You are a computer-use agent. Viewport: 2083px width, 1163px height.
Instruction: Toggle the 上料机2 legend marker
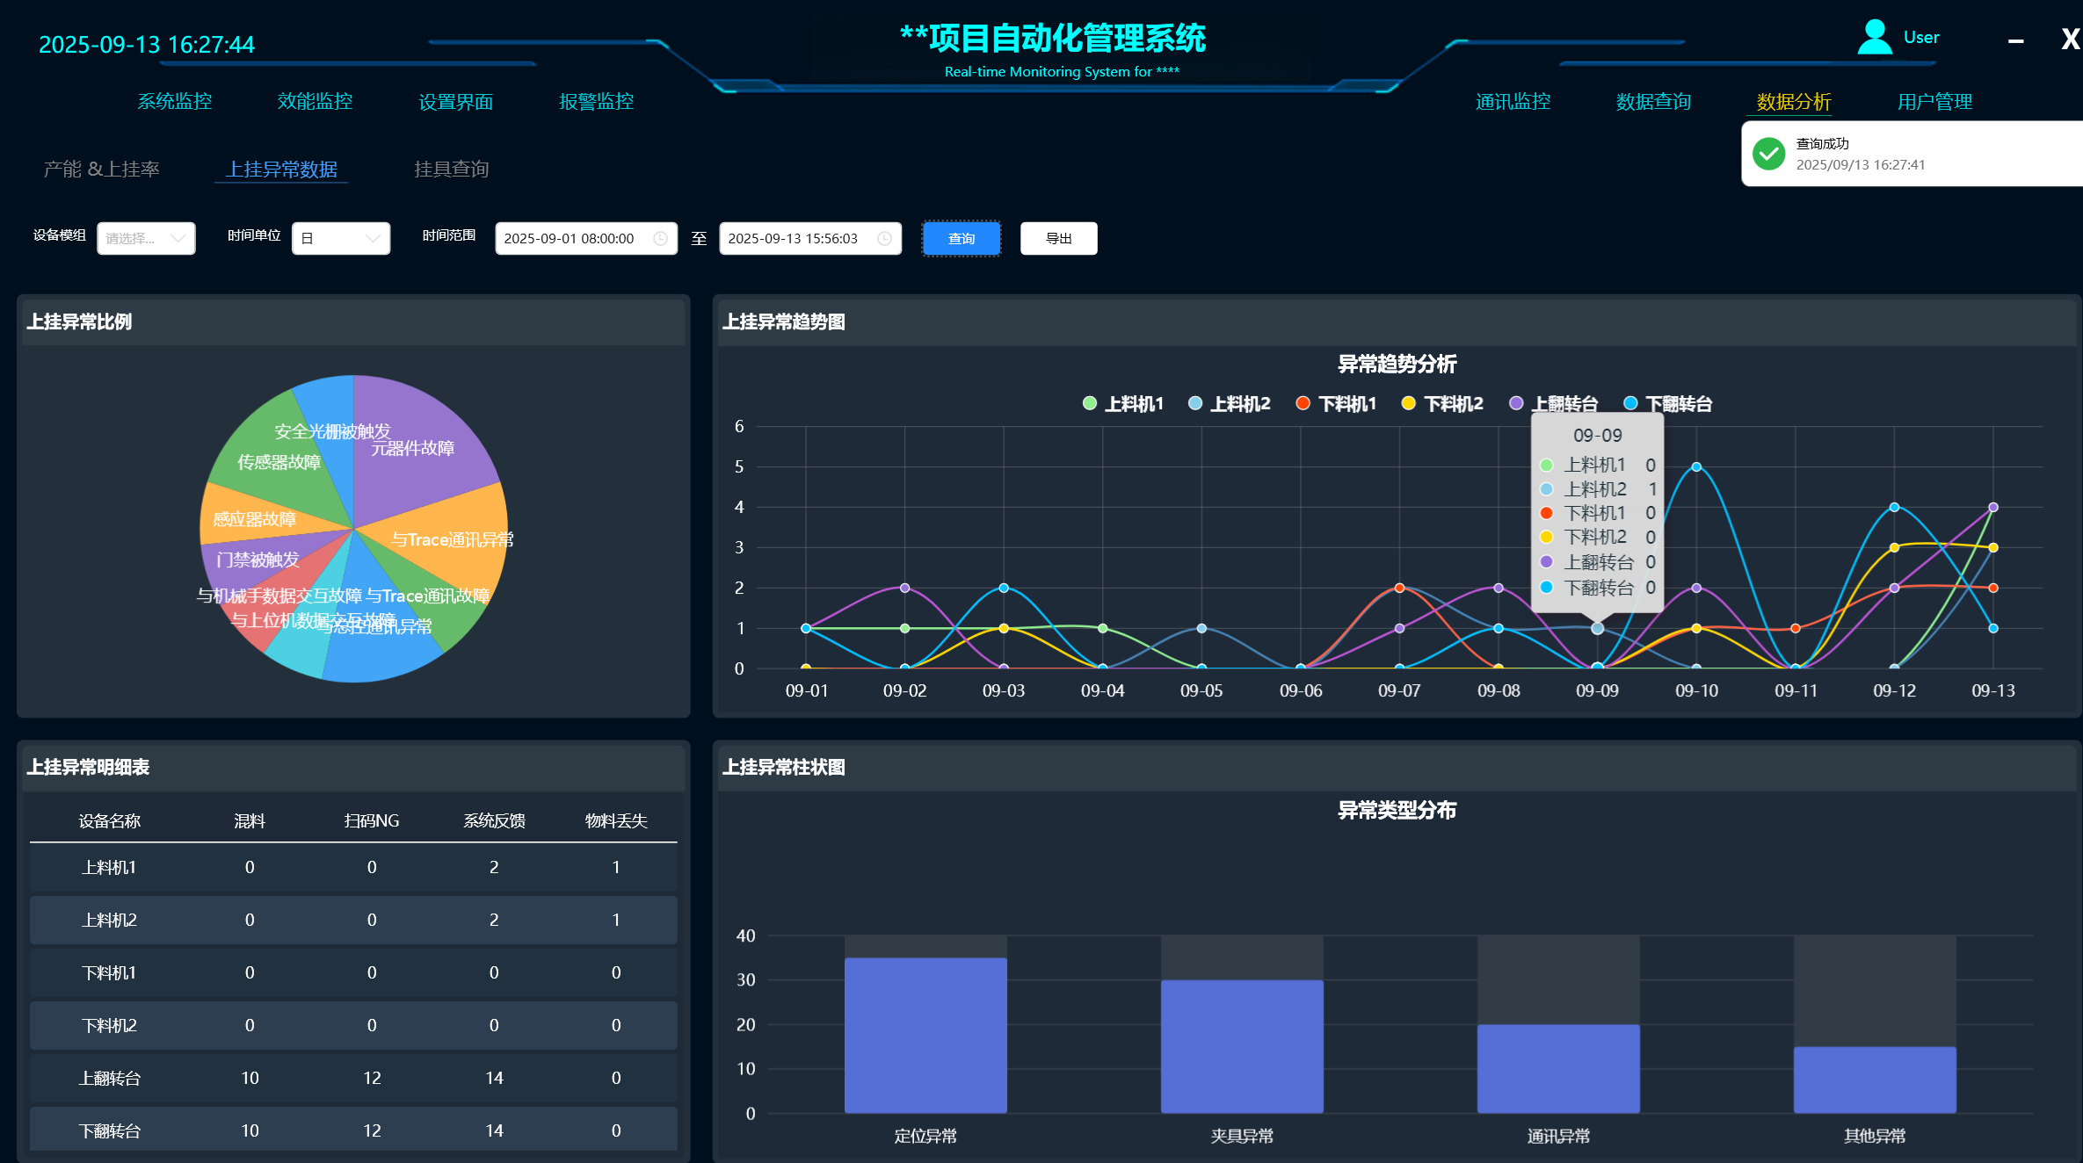tap(1195, 403)
